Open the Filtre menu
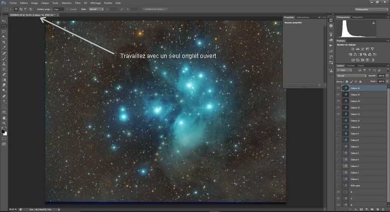 [x=78, y=3]
